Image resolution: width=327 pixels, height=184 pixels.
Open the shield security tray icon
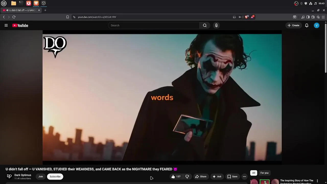(306, 3)
